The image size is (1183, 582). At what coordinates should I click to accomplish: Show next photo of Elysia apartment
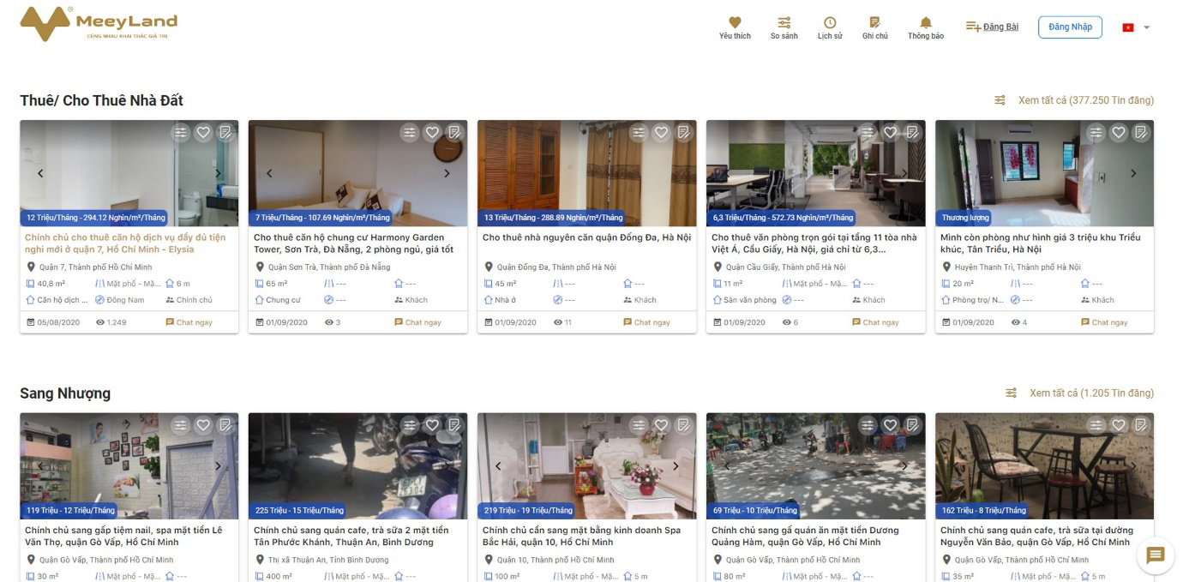point(218,173)
